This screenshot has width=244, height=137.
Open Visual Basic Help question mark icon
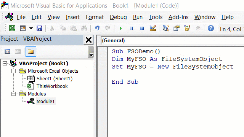coord(211,28)
